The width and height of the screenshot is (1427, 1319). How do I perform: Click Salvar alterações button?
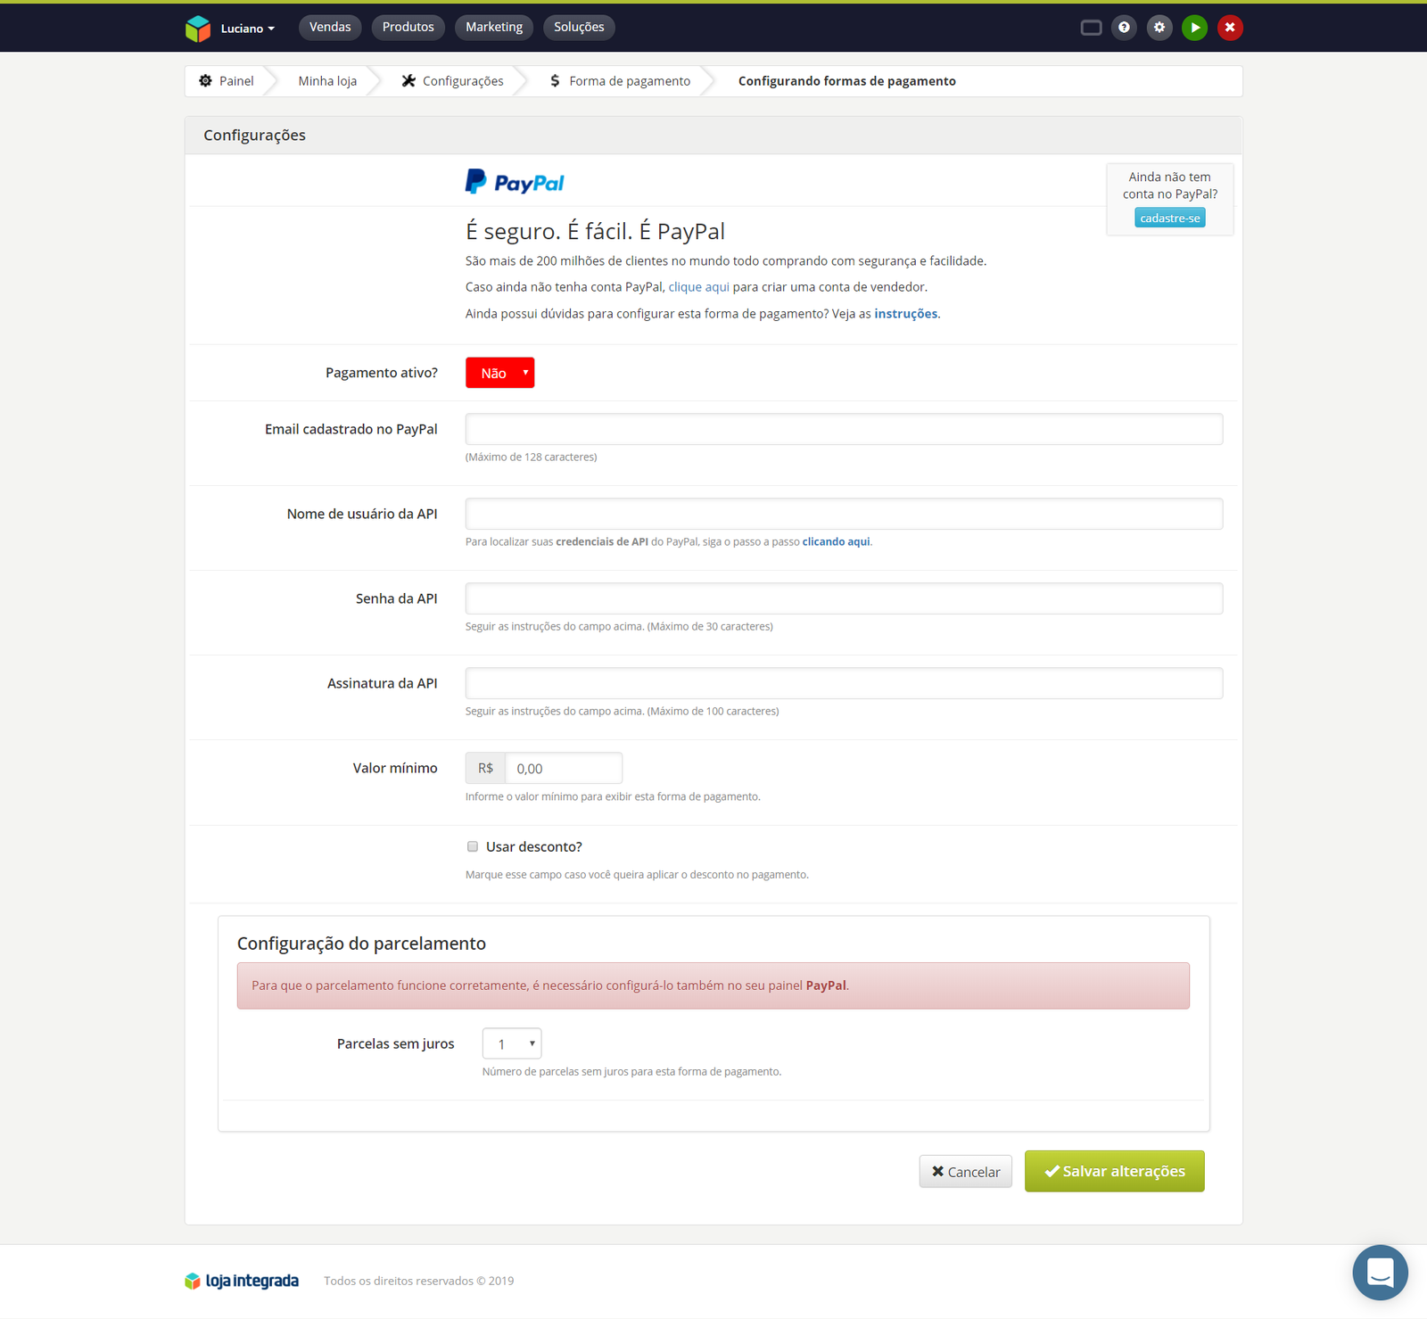click(x=1114, y=1171)
